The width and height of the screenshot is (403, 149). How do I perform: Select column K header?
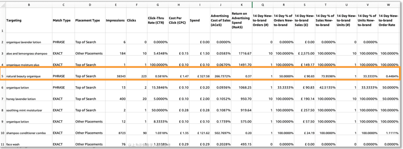click(x=241, y=4)
